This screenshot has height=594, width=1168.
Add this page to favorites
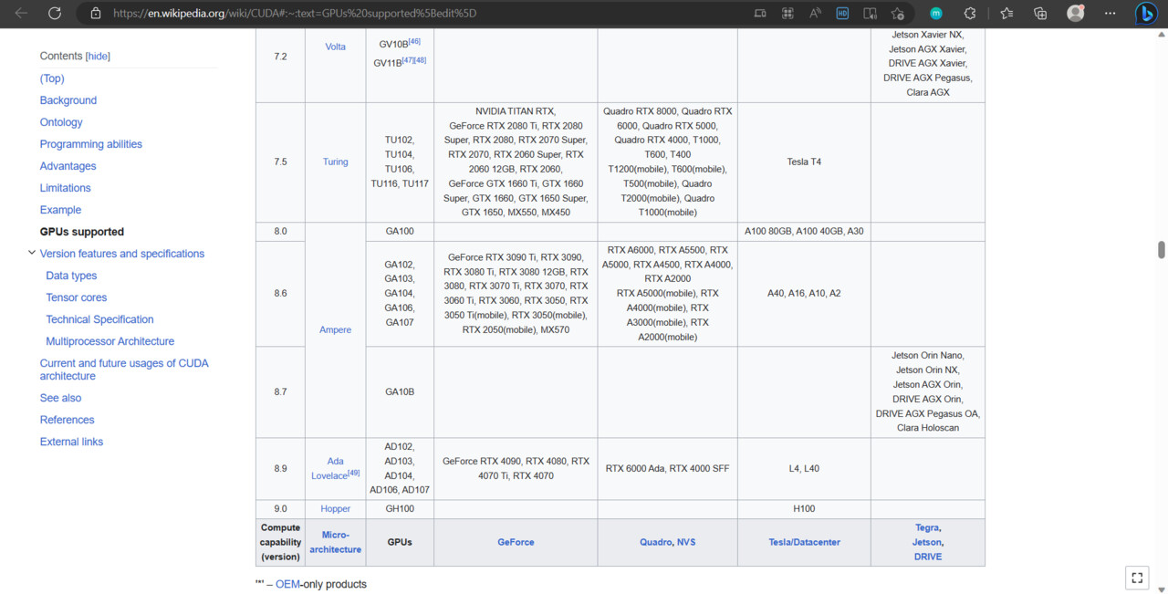tap(898, 14)
